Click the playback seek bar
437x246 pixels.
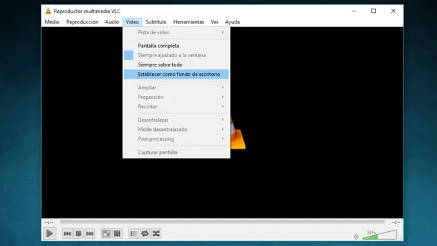tap(222, 222)
